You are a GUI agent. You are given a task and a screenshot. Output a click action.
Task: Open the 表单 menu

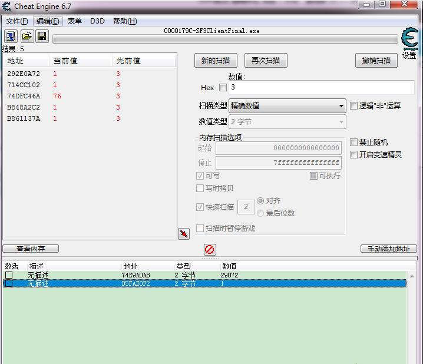click(74, 21)
